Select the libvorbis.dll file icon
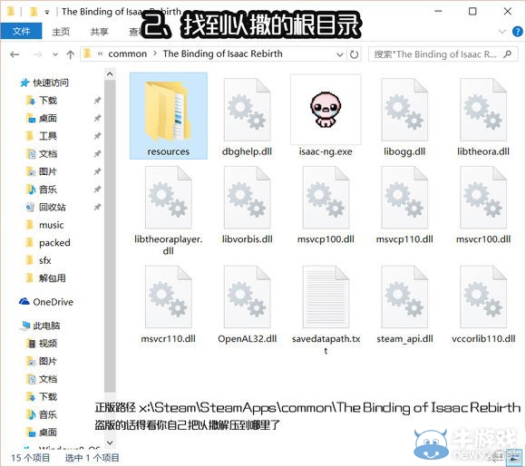This screenshot has height=467, width=526. tap(248, 198)
